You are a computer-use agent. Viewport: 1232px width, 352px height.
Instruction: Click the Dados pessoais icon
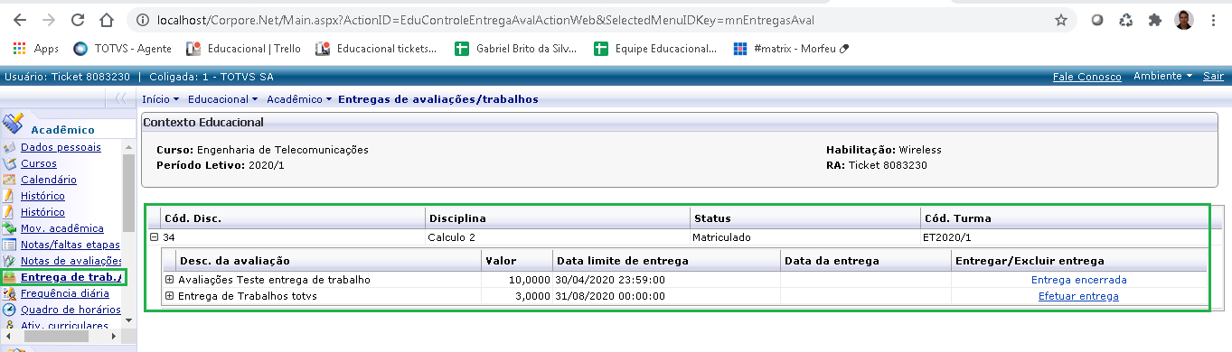click(9, 147)
